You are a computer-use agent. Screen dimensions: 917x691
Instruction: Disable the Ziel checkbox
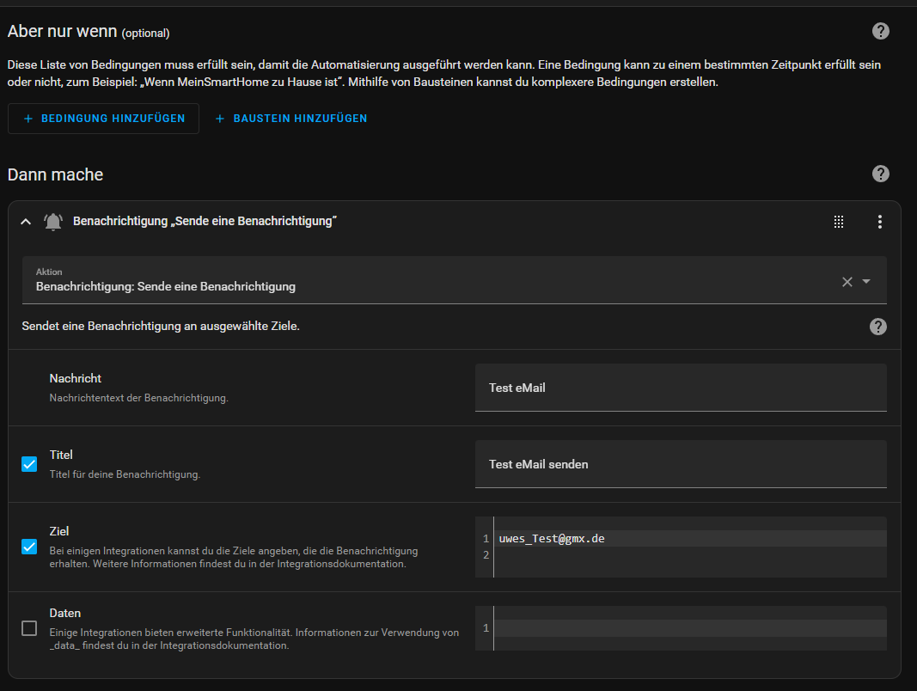(29, 547)
